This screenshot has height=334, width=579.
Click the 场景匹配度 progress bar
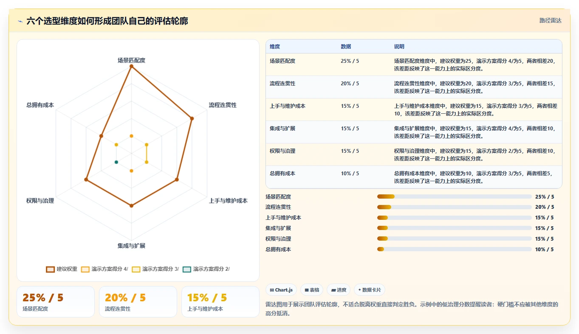(455, 196)
